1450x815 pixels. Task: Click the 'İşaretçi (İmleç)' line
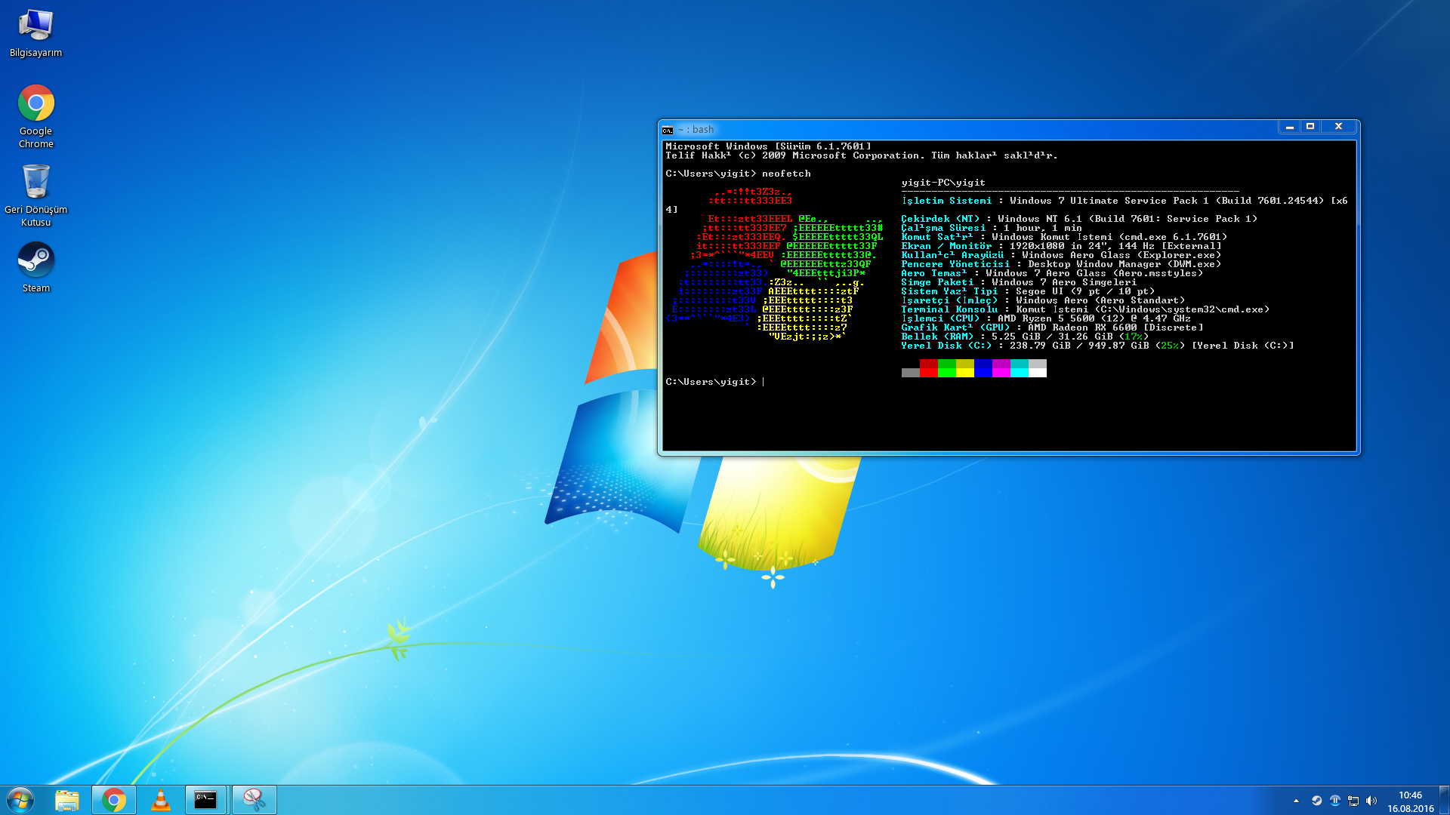click(x=1043, y=300)
